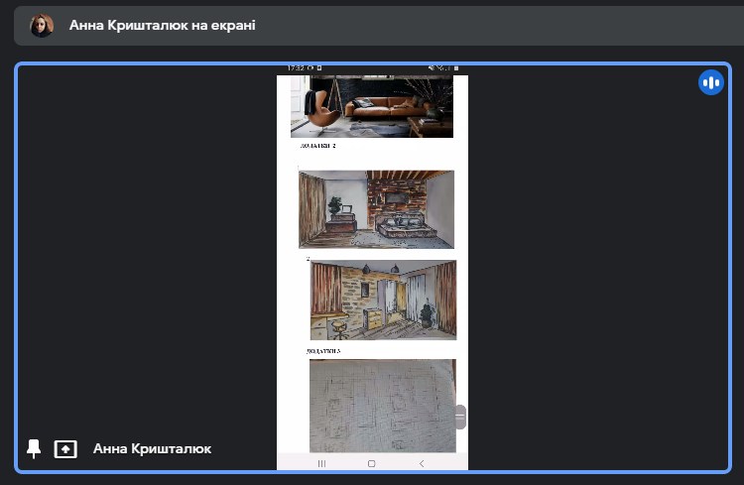Select the grid paper floor plan image
744x485 pixels.
click(x=383, y=406)
